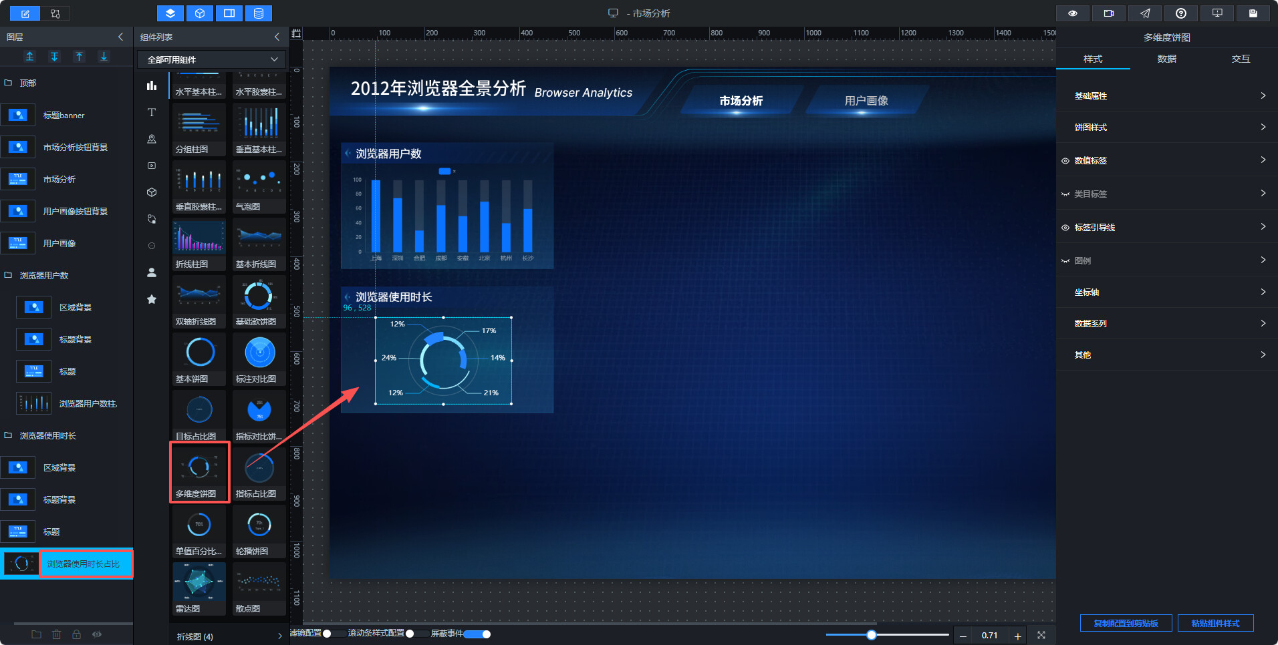The image size is (1278, 645).
Task: Select the 雷达图 component thumbnail
Action: coord(199,588)
